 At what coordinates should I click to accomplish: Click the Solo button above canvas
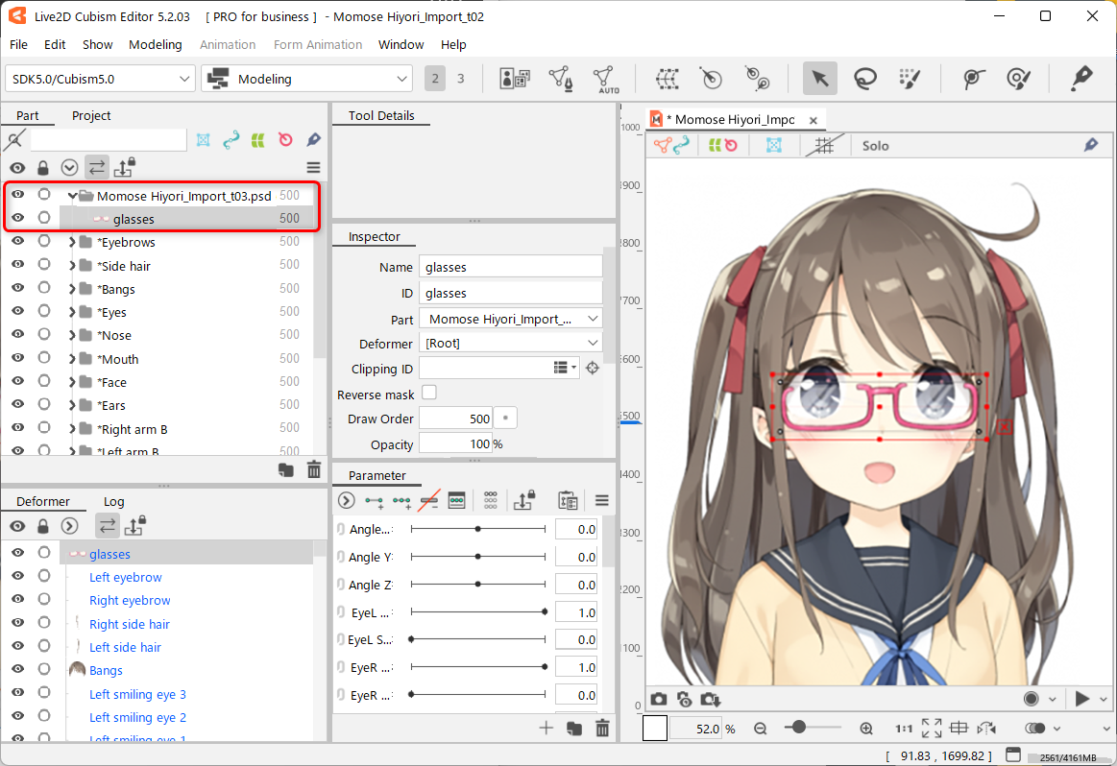pos(875,146)
